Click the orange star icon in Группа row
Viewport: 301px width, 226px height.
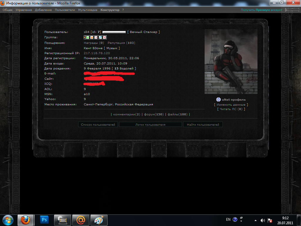coord(92,37)
